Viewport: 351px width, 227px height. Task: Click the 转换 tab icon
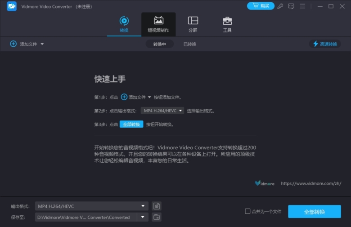pyautogui.click(x=124, y=21)
